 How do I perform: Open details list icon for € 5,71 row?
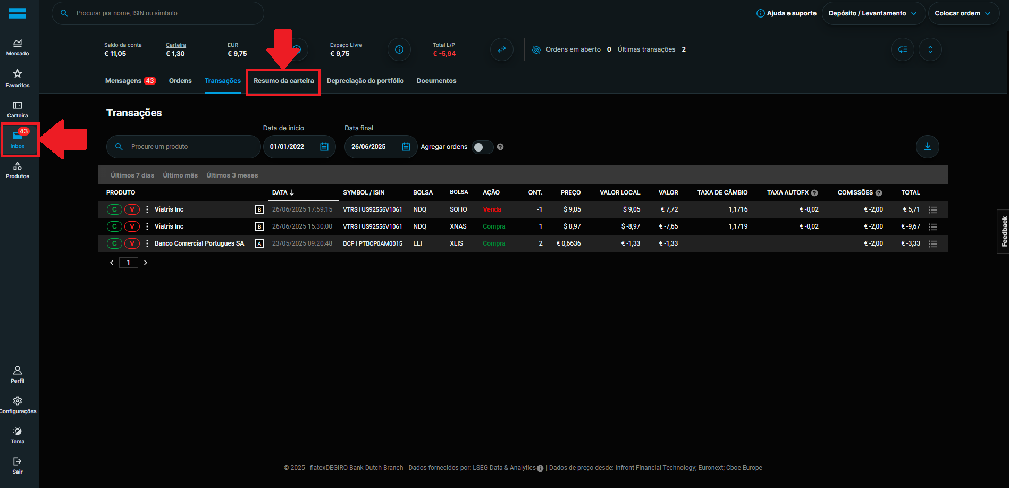tap(933, 210)
